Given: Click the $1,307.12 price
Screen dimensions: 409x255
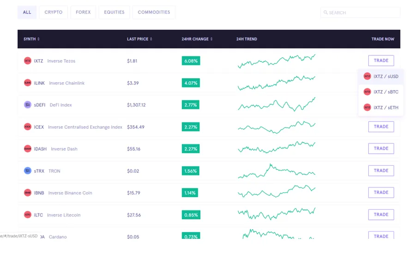Looking at the screenshot, I should [137, 105].
